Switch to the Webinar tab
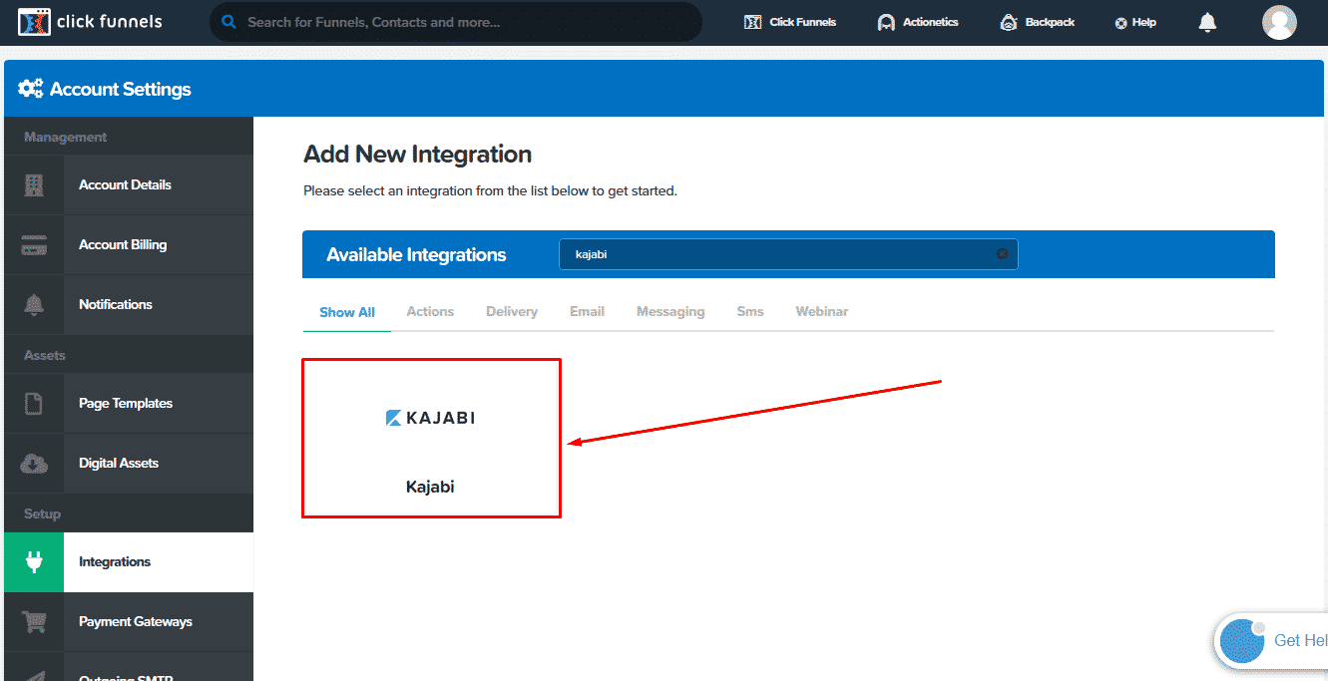The image size is (1328, 681). pyautogui.click(x=822, y=312)
